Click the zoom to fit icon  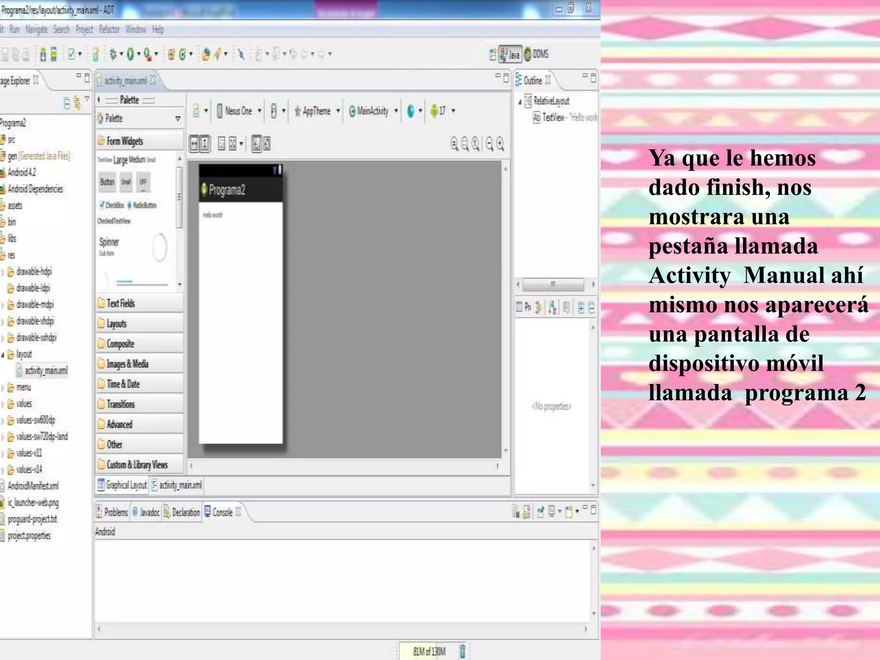pos(465,144)
